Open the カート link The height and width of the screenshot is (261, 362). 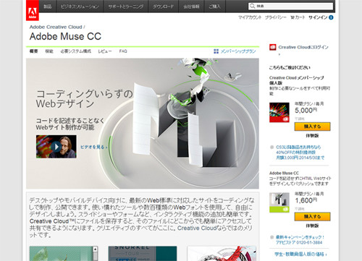[x=298, y=17]
